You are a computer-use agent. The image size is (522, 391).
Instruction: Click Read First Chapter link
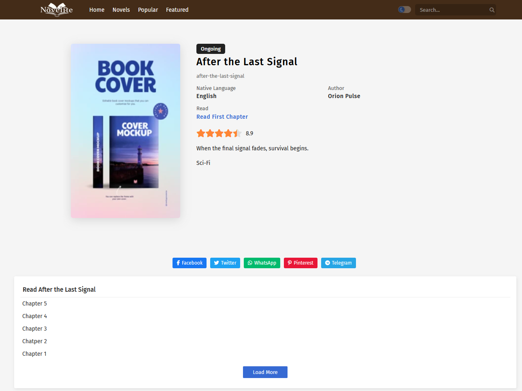(x=222, y=117)
